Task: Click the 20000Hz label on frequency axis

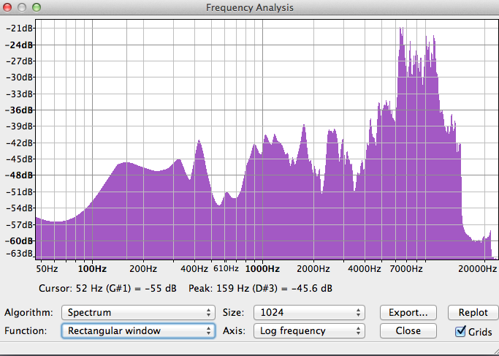Action: coord(472,268)
